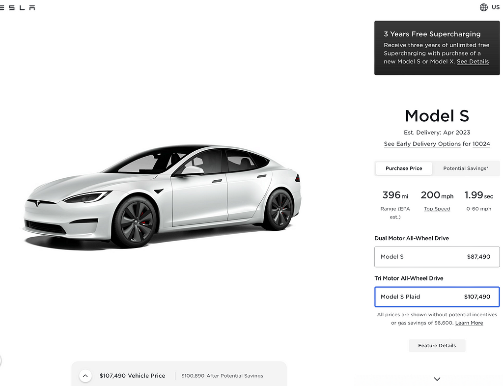Open See Details for free Supercharging
Screen dimensions: 503x386
[x=473, y=62]
